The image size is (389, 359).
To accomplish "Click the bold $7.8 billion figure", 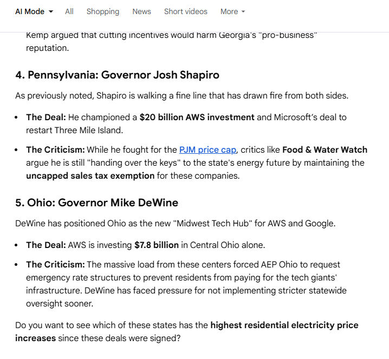I will click(x=157, y=245).
